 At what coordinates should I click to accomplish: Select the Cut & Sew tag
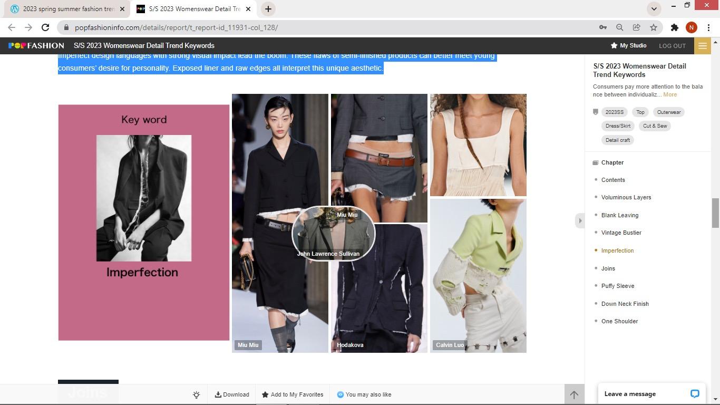coord(655,126)
